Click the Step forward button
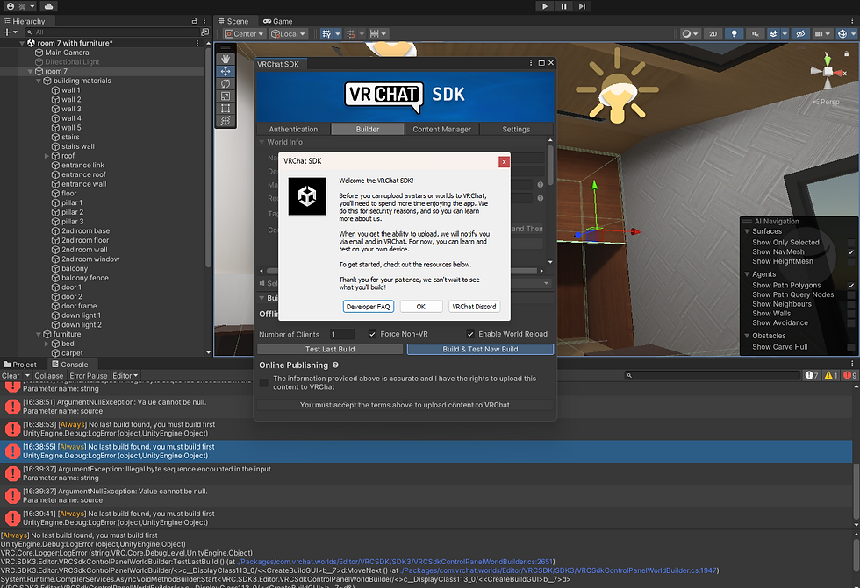This screenshot has height=588, width=860. (582, 6)
